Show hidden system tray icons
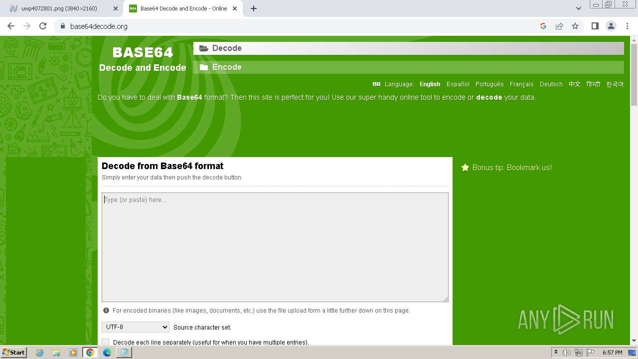Viewport: 638px width, 359px height. pos(556,353)
